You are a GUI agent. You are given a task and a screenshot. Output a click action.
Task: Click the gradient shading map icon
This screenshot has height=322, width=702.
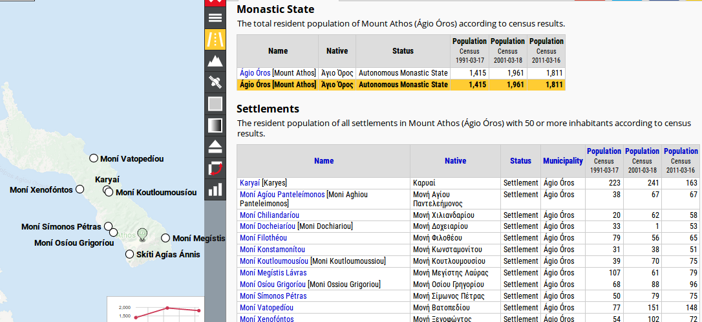pos(215,125)
